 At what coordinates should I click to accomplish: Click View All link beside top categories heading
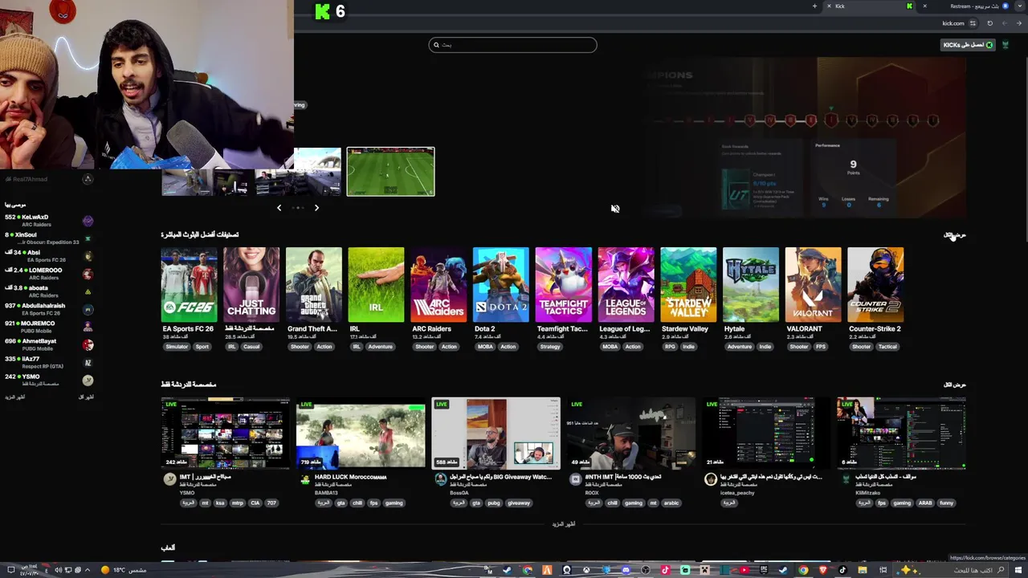pyautogui.click(x=954, y=235)
